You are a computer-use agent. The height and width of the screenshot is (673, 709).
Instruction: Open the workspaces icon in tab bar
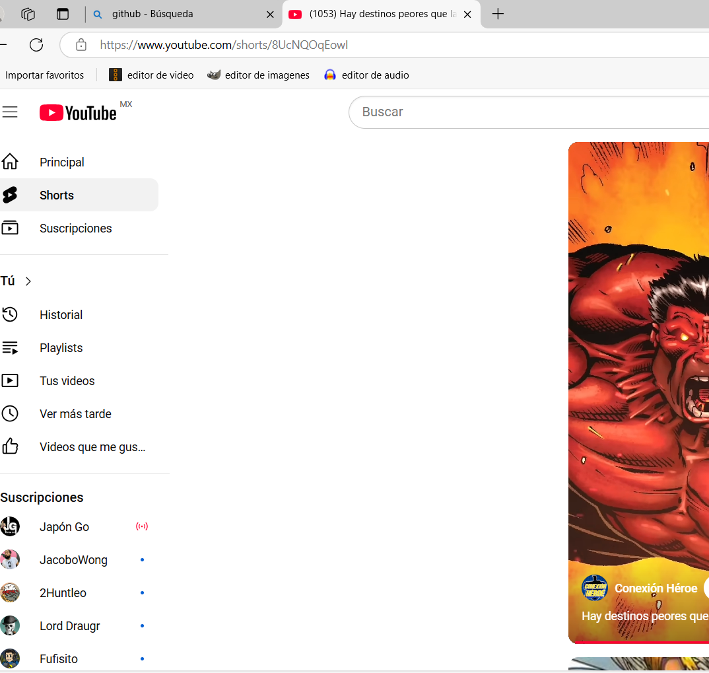click(28, 14)
